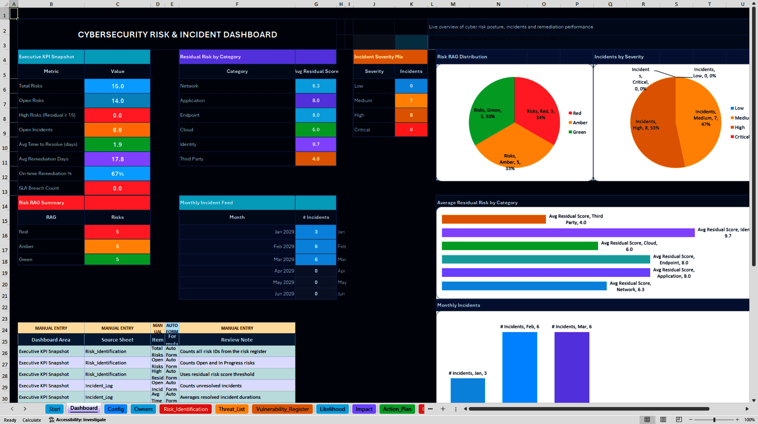The width and height of the screenshot is (758, 424).
Task: Click Calculate in the status bar
Action: click(32, 420)
